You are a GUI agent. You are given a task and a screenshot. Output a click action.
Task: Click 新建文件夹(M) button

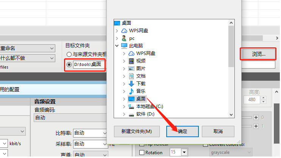coord(137,131)
